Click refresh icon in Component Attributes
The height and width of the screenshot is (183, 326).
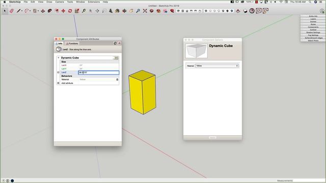115,43
